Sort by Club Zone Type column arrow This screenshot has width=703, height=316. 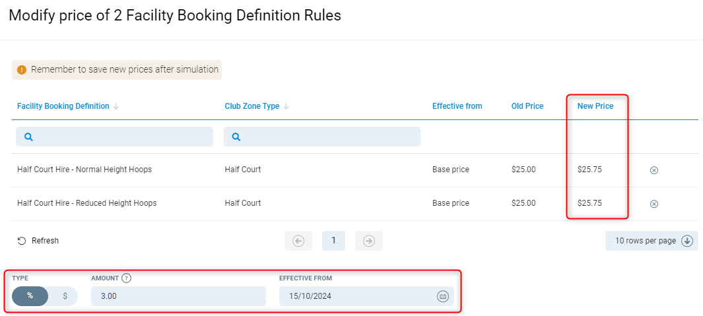point(286,106)
